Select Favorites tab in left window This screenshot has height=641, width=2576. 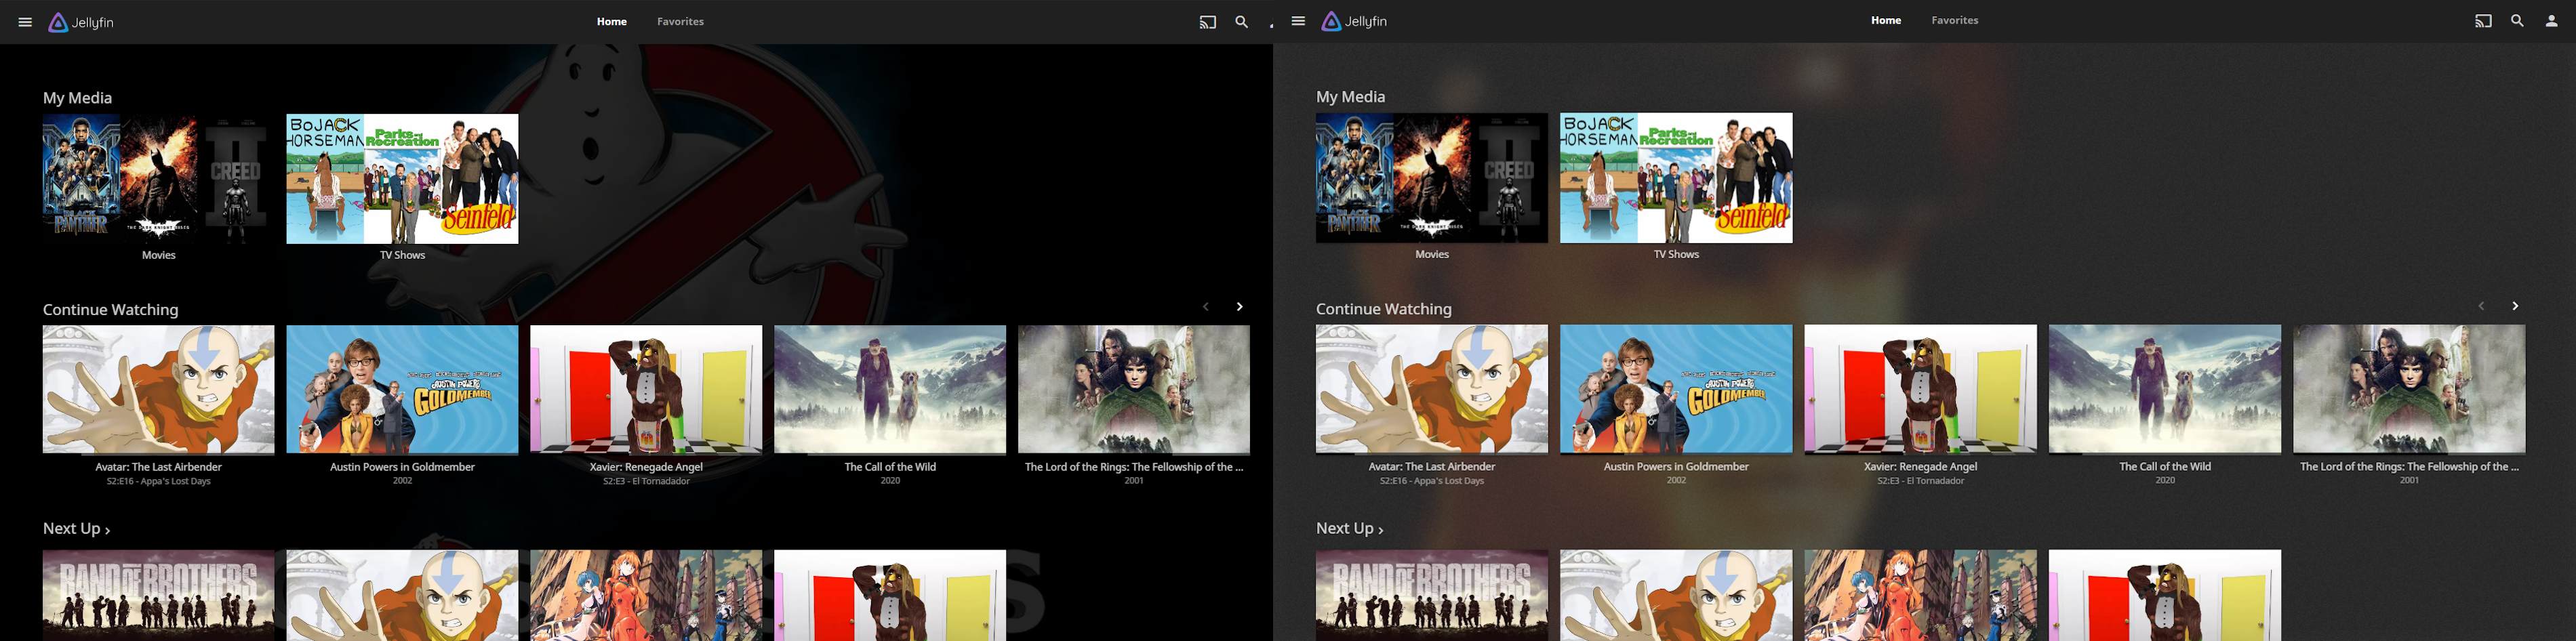(681, 22)
